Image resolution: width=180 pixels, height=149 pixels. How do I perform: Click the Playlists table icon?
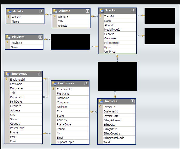tap(9, 37)
